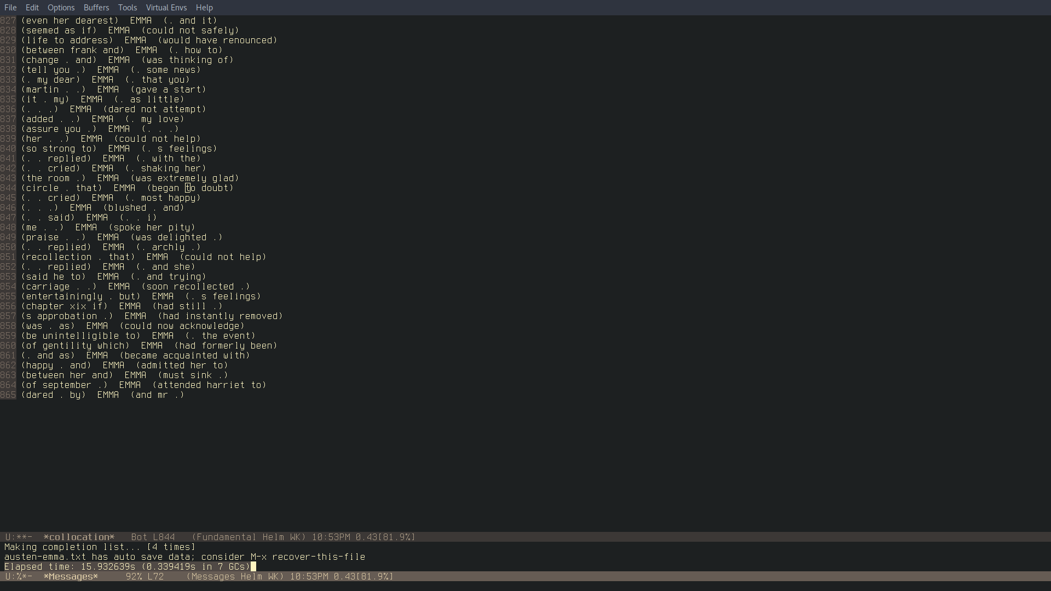Open the File menu
Viewport: 1051px width, 591px height.
click(x=10, y=8)
